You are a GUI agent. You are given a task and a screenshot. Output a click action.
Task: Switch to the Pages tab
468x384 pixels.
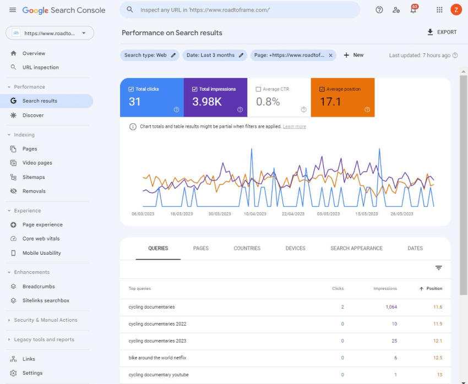coord(201,248)
